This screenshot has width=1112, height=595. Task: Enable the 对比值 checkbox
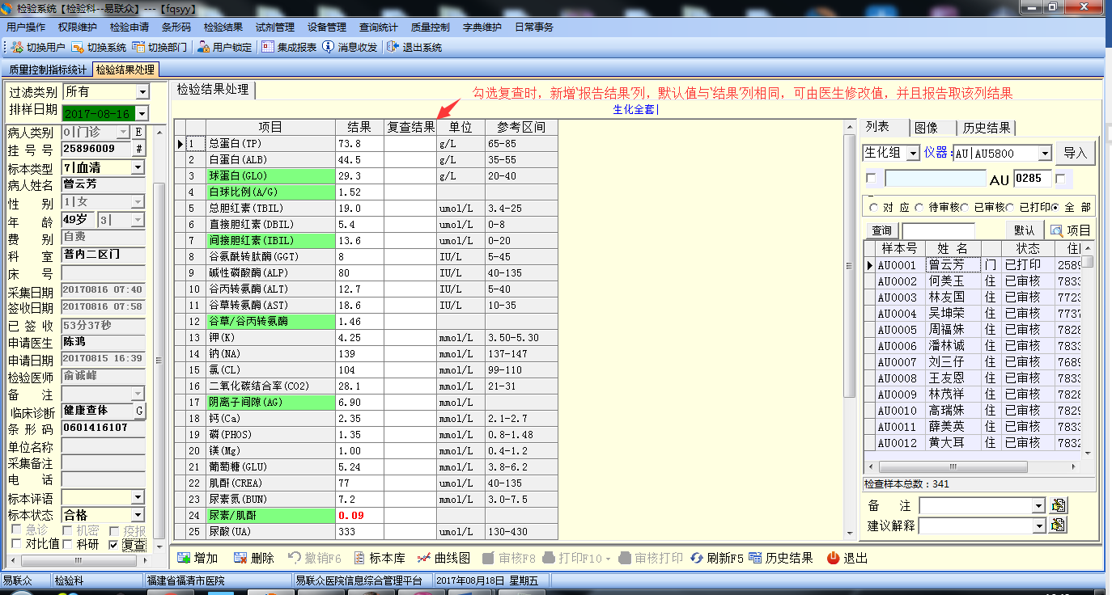point(16,544)
